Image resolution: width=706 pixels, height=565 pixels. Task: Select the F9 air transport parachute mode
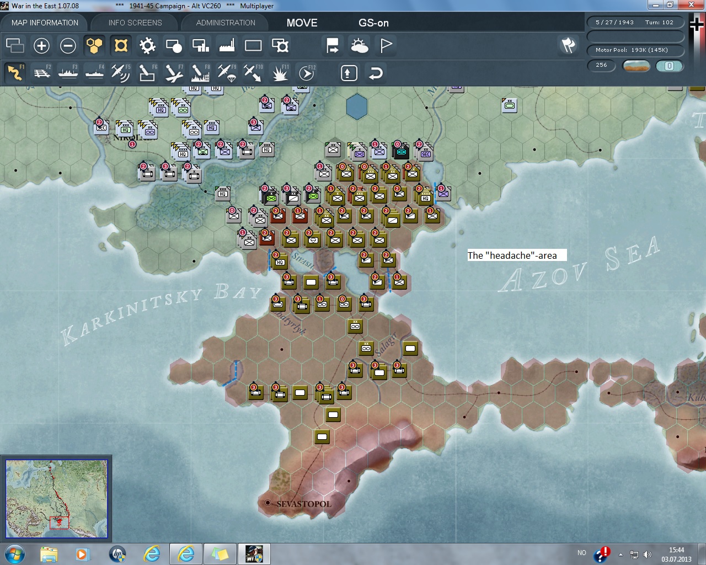226,73
